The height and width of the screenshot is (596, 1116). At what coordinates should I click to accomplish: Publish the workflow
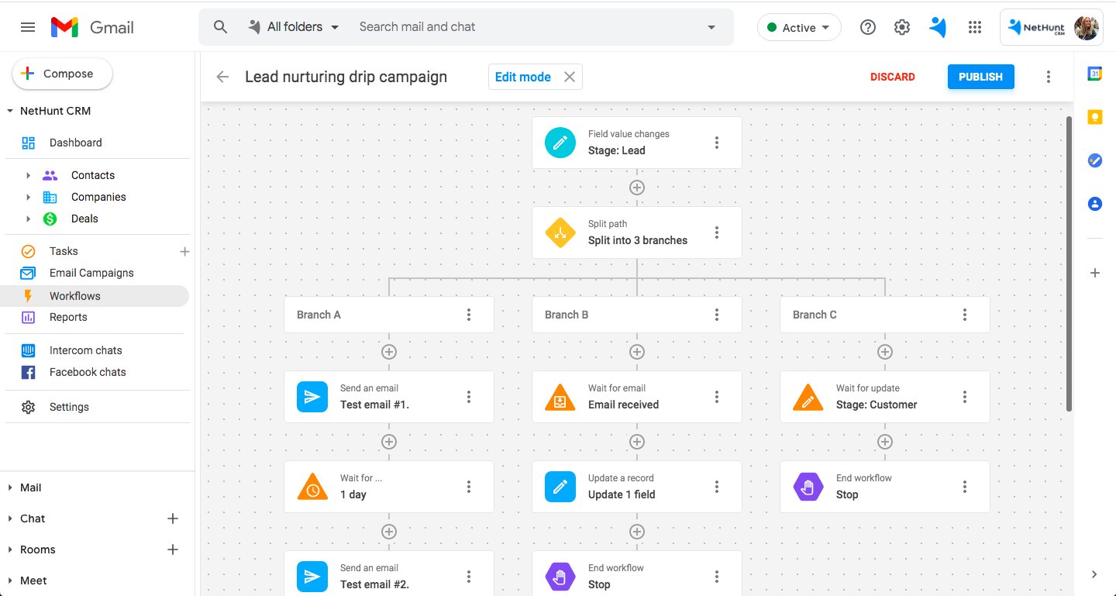coord(980,77)
